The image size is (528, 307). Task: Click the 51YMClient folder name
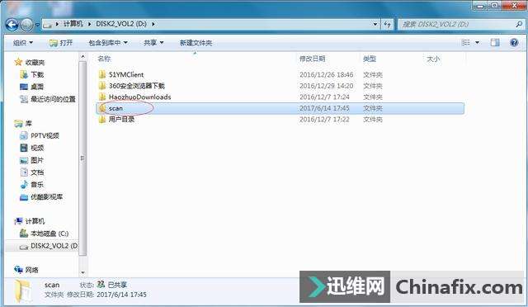(x=126, y=74)
